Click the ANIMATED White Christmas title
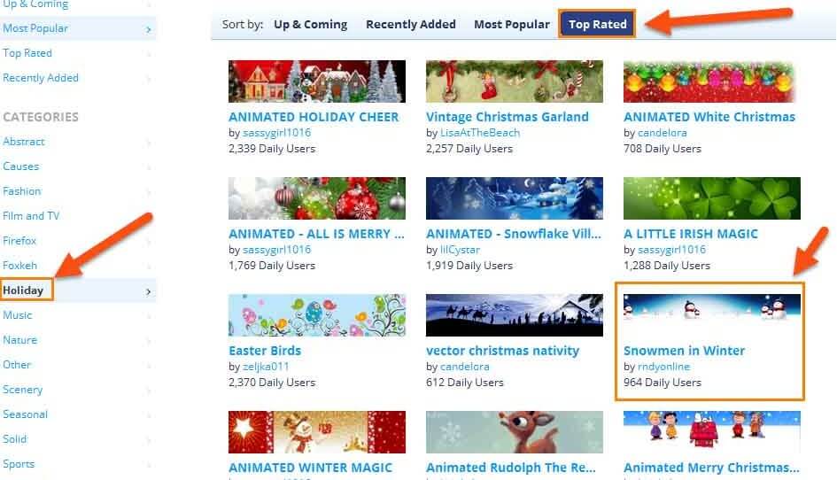Viewport: 837px width, 480px height. [x=709, y=117]
